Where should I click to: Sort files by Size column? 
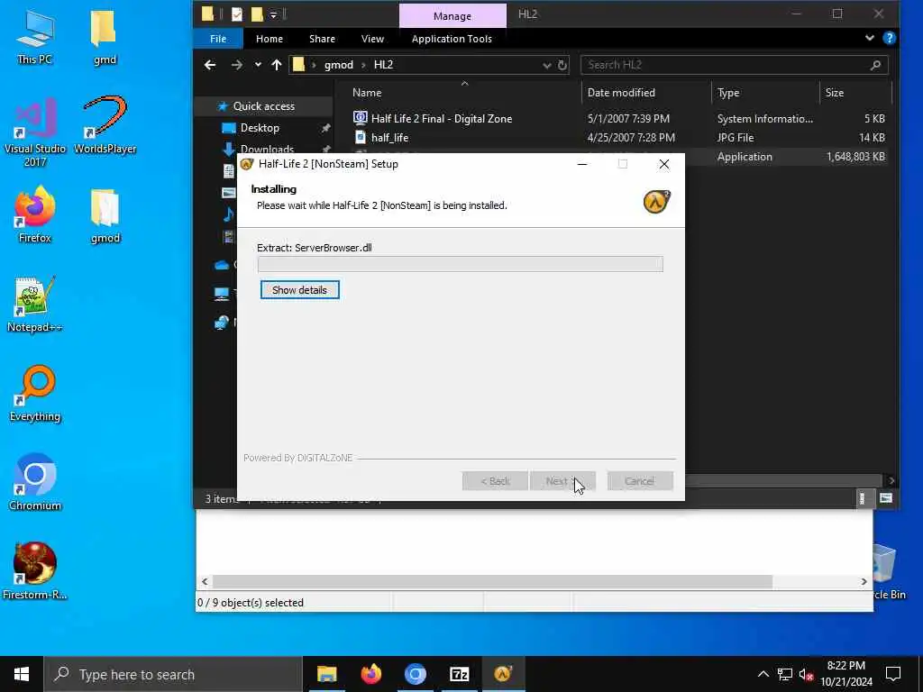click(x=834, y=93)
